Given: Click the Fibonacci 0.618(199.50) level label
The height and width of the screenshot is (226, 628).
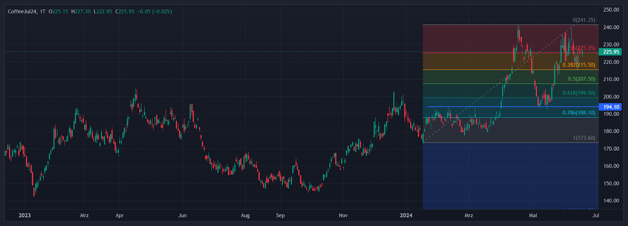Looking at the screenshot, I should pyautogui.click(x=579, y=93).
